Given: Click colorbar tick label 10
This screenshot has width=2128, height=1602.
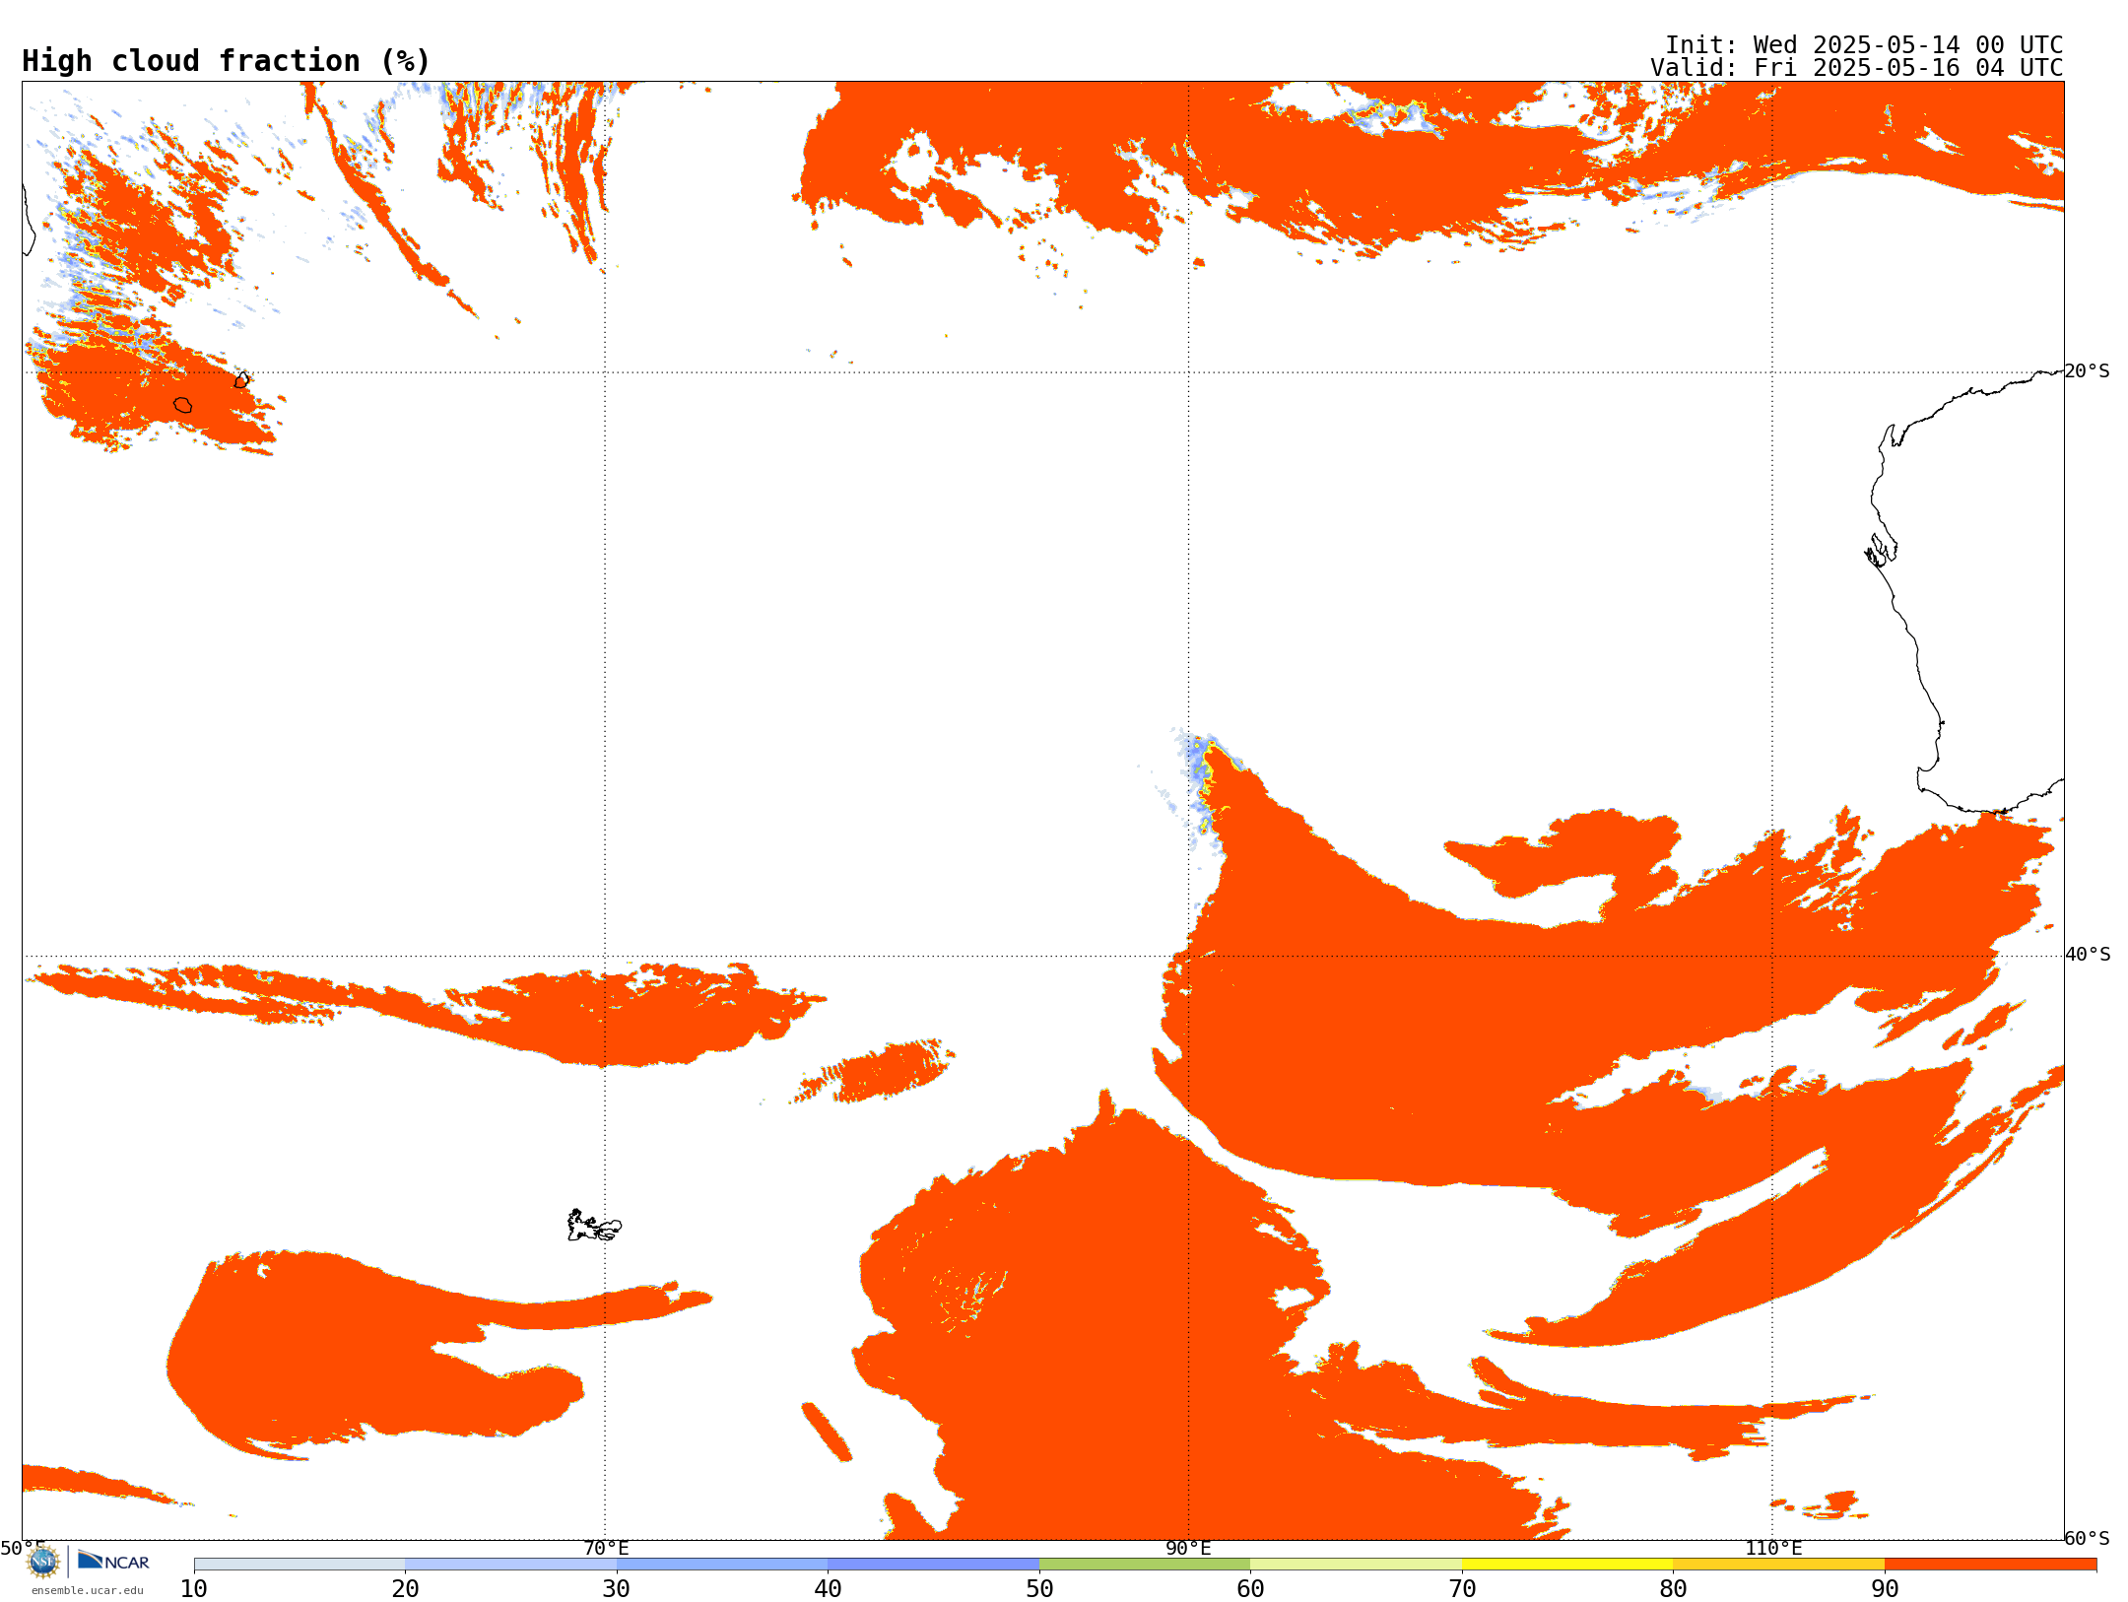Looking at the screenshot, I should 194,1589.
